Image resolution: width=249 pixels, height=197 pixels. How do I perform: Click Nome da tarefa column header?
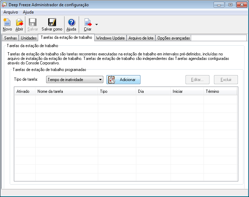coord(66,91)
